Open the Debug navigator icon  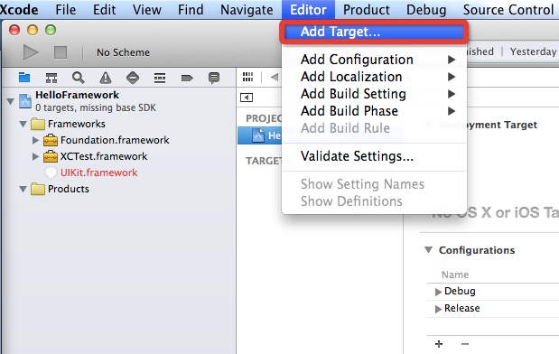[160, 78]
